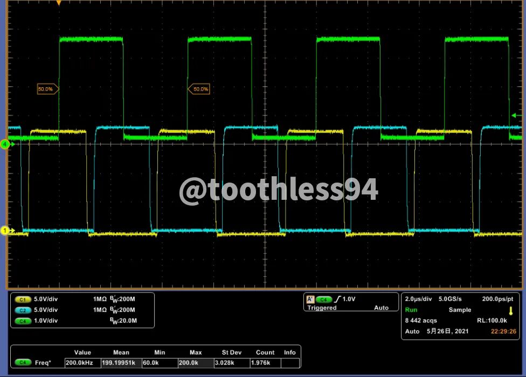526x377 pixels.
Task: Click the 1.976k Count cell
Action: click(265, 363)
